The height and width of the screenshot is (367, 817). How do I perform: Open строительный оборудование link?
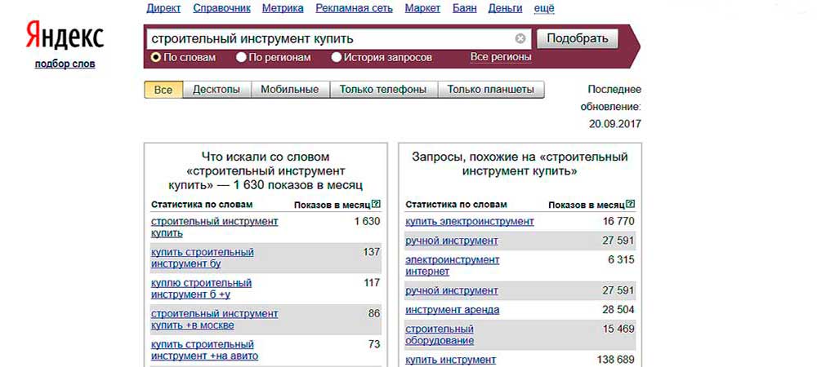440,334
